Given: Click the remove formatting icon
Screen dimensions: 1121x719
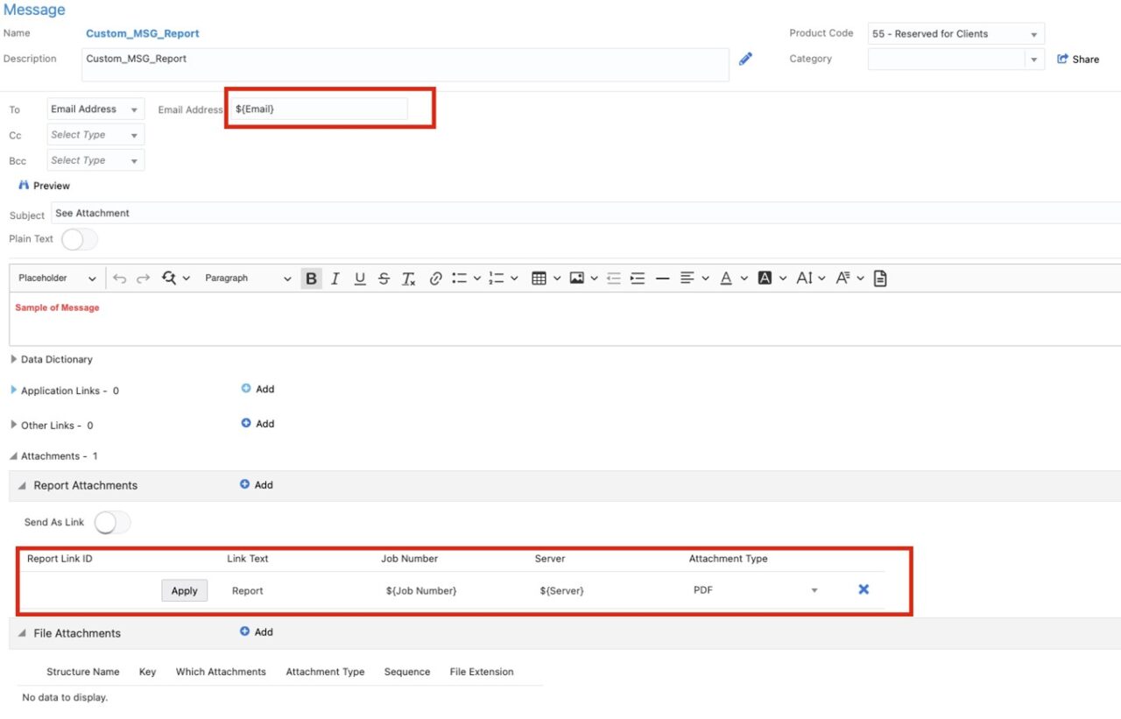Looking at the screenshot, I should [408, 278].
